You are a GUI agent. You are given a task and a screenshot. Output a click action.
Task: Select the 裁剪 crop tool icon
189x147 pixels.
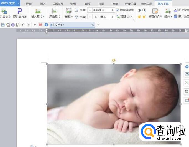69,11
